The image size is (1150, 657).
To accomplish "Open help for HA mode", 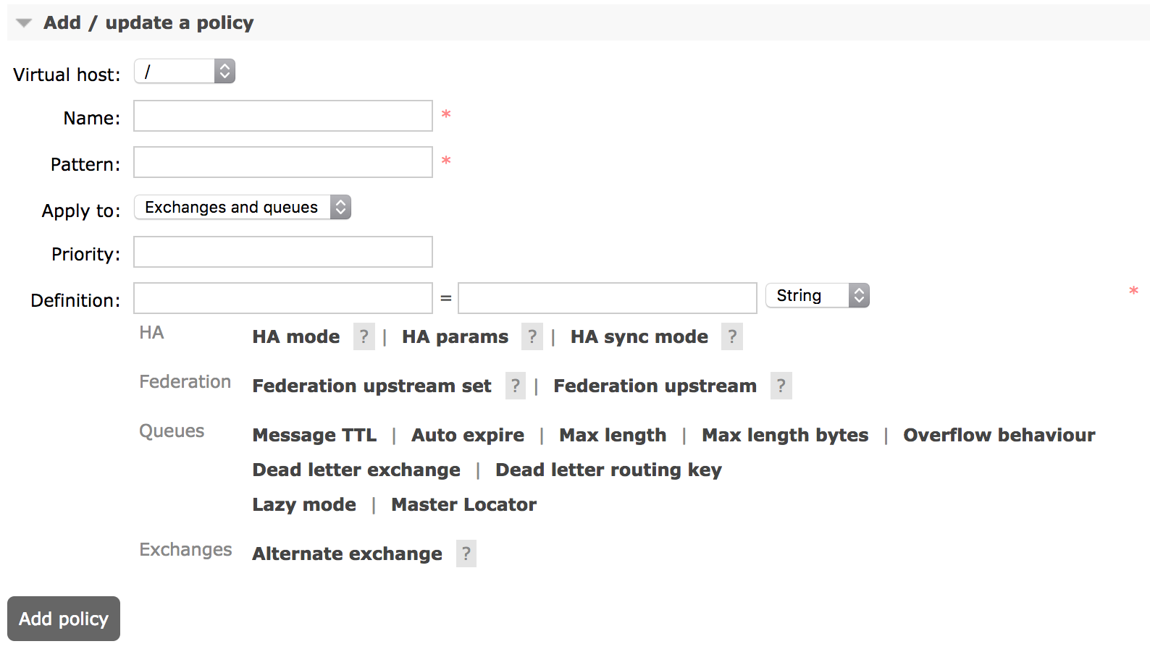I will [x=364, y=336].
